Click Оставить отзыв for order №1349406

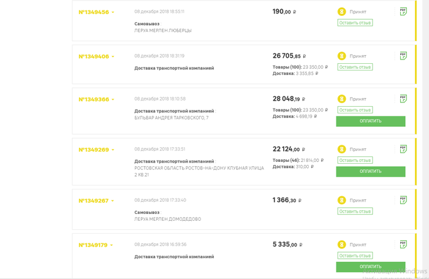(355, 67)
